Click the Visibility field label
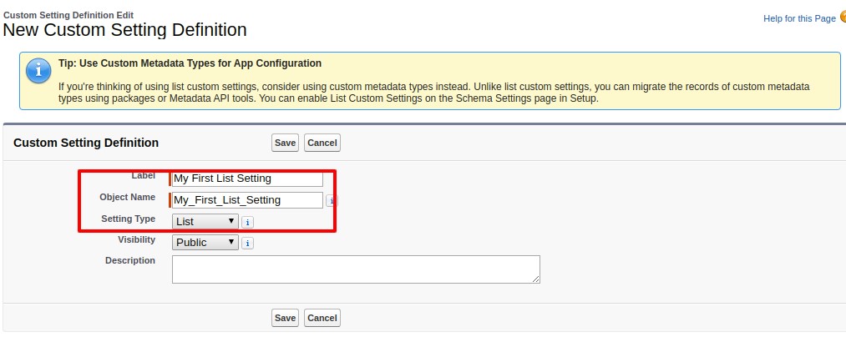The width and height of the screenshot is (846, 337). (x=136, y=240)
